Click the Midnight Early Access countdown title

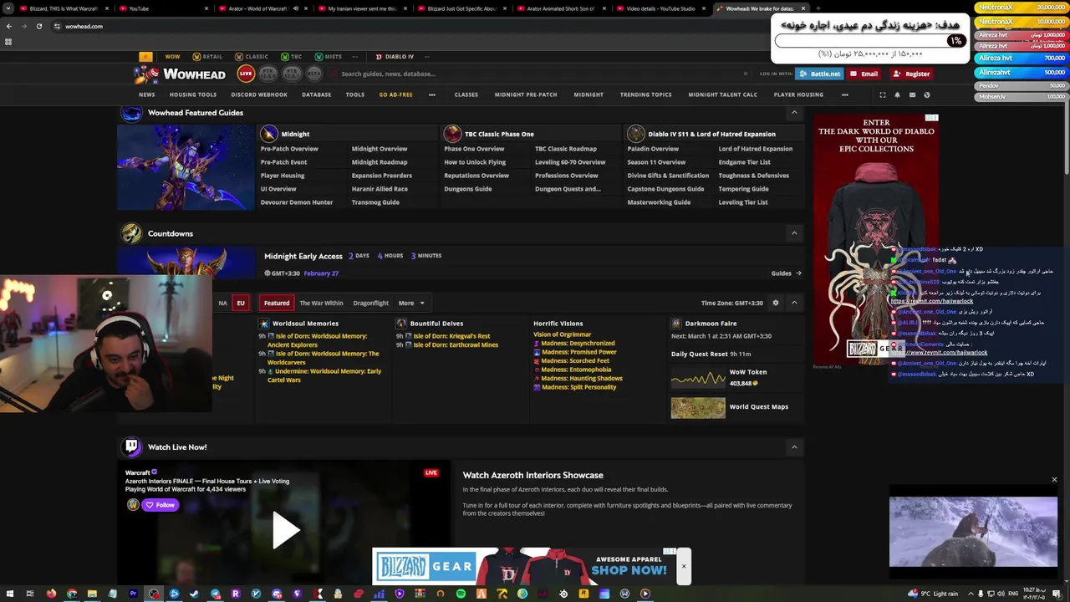click(303, 256)
